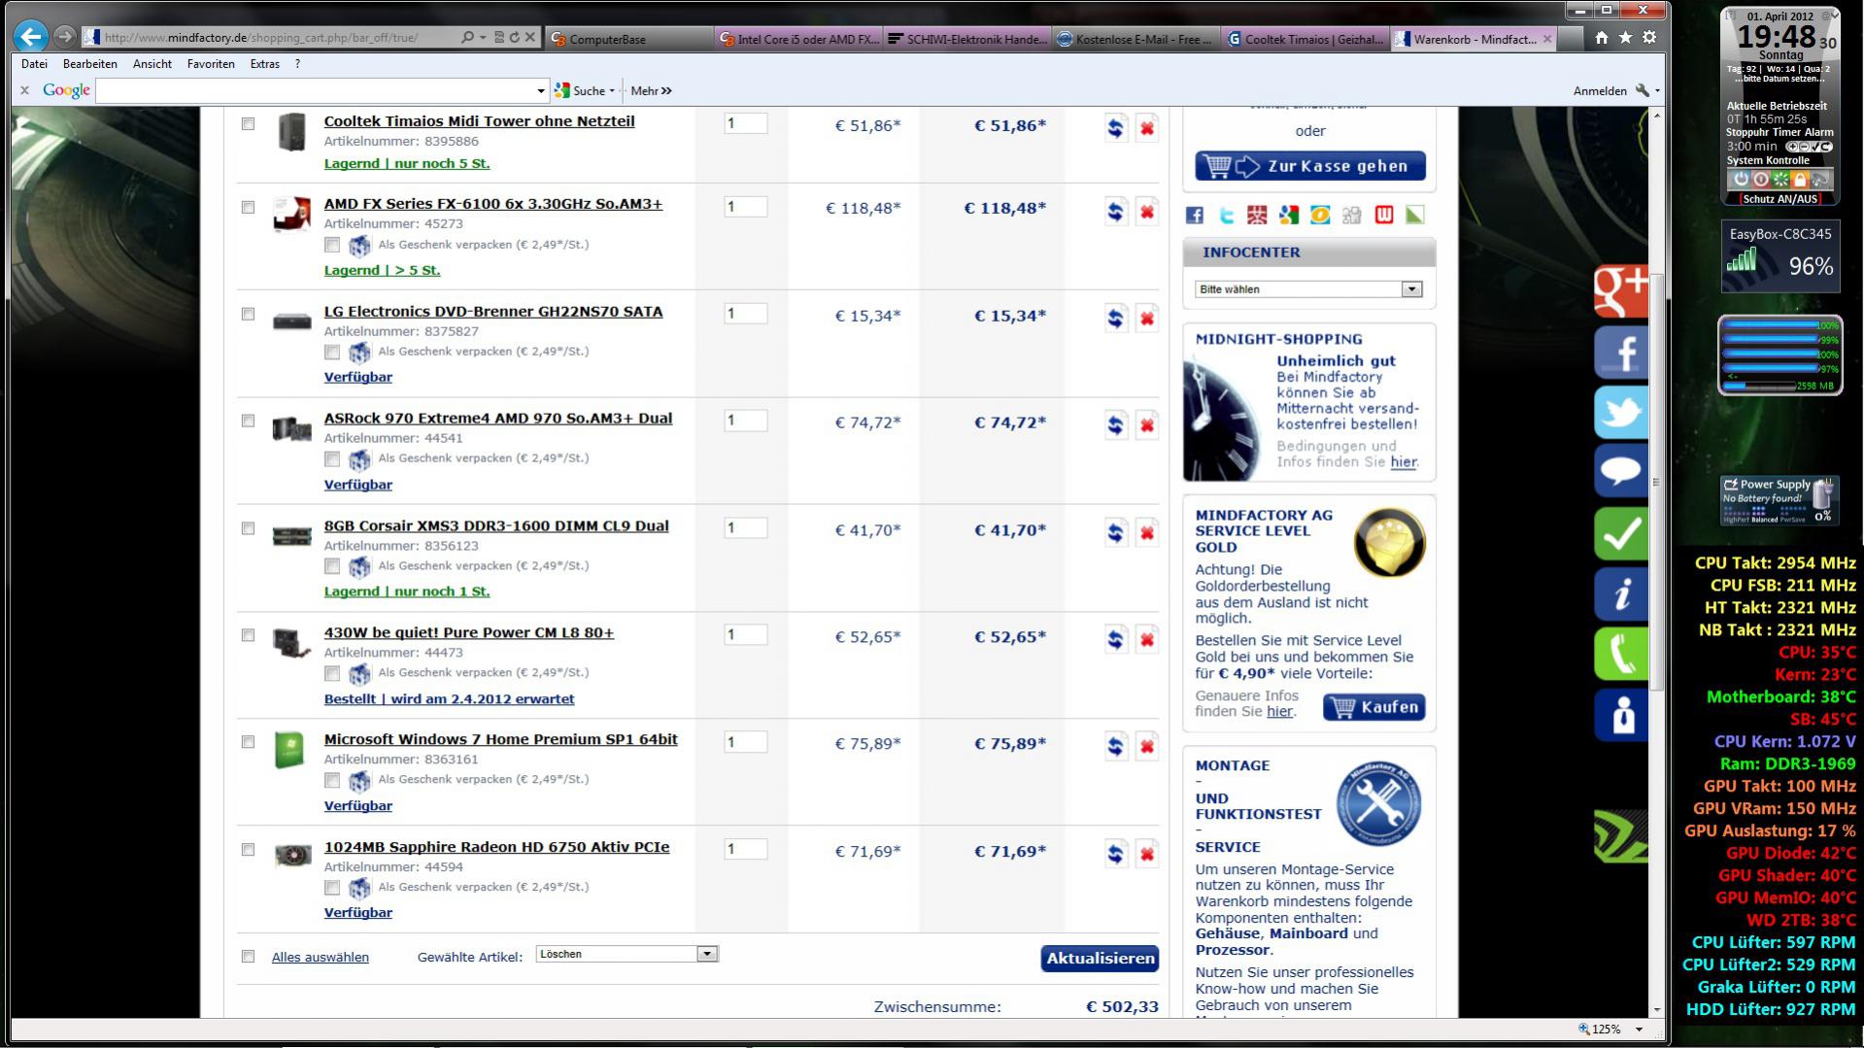This screenshot has height=1048, width=1864.
Task: Expand Google toolbar 'Mehr' options
Action: 651,91
